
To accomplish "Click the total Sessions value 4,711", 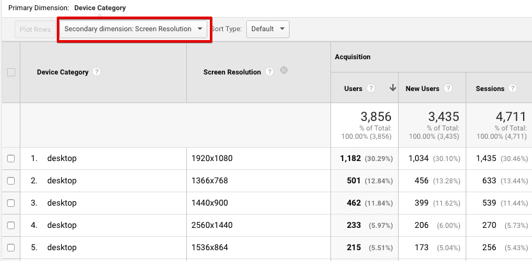I will (511, 116).
